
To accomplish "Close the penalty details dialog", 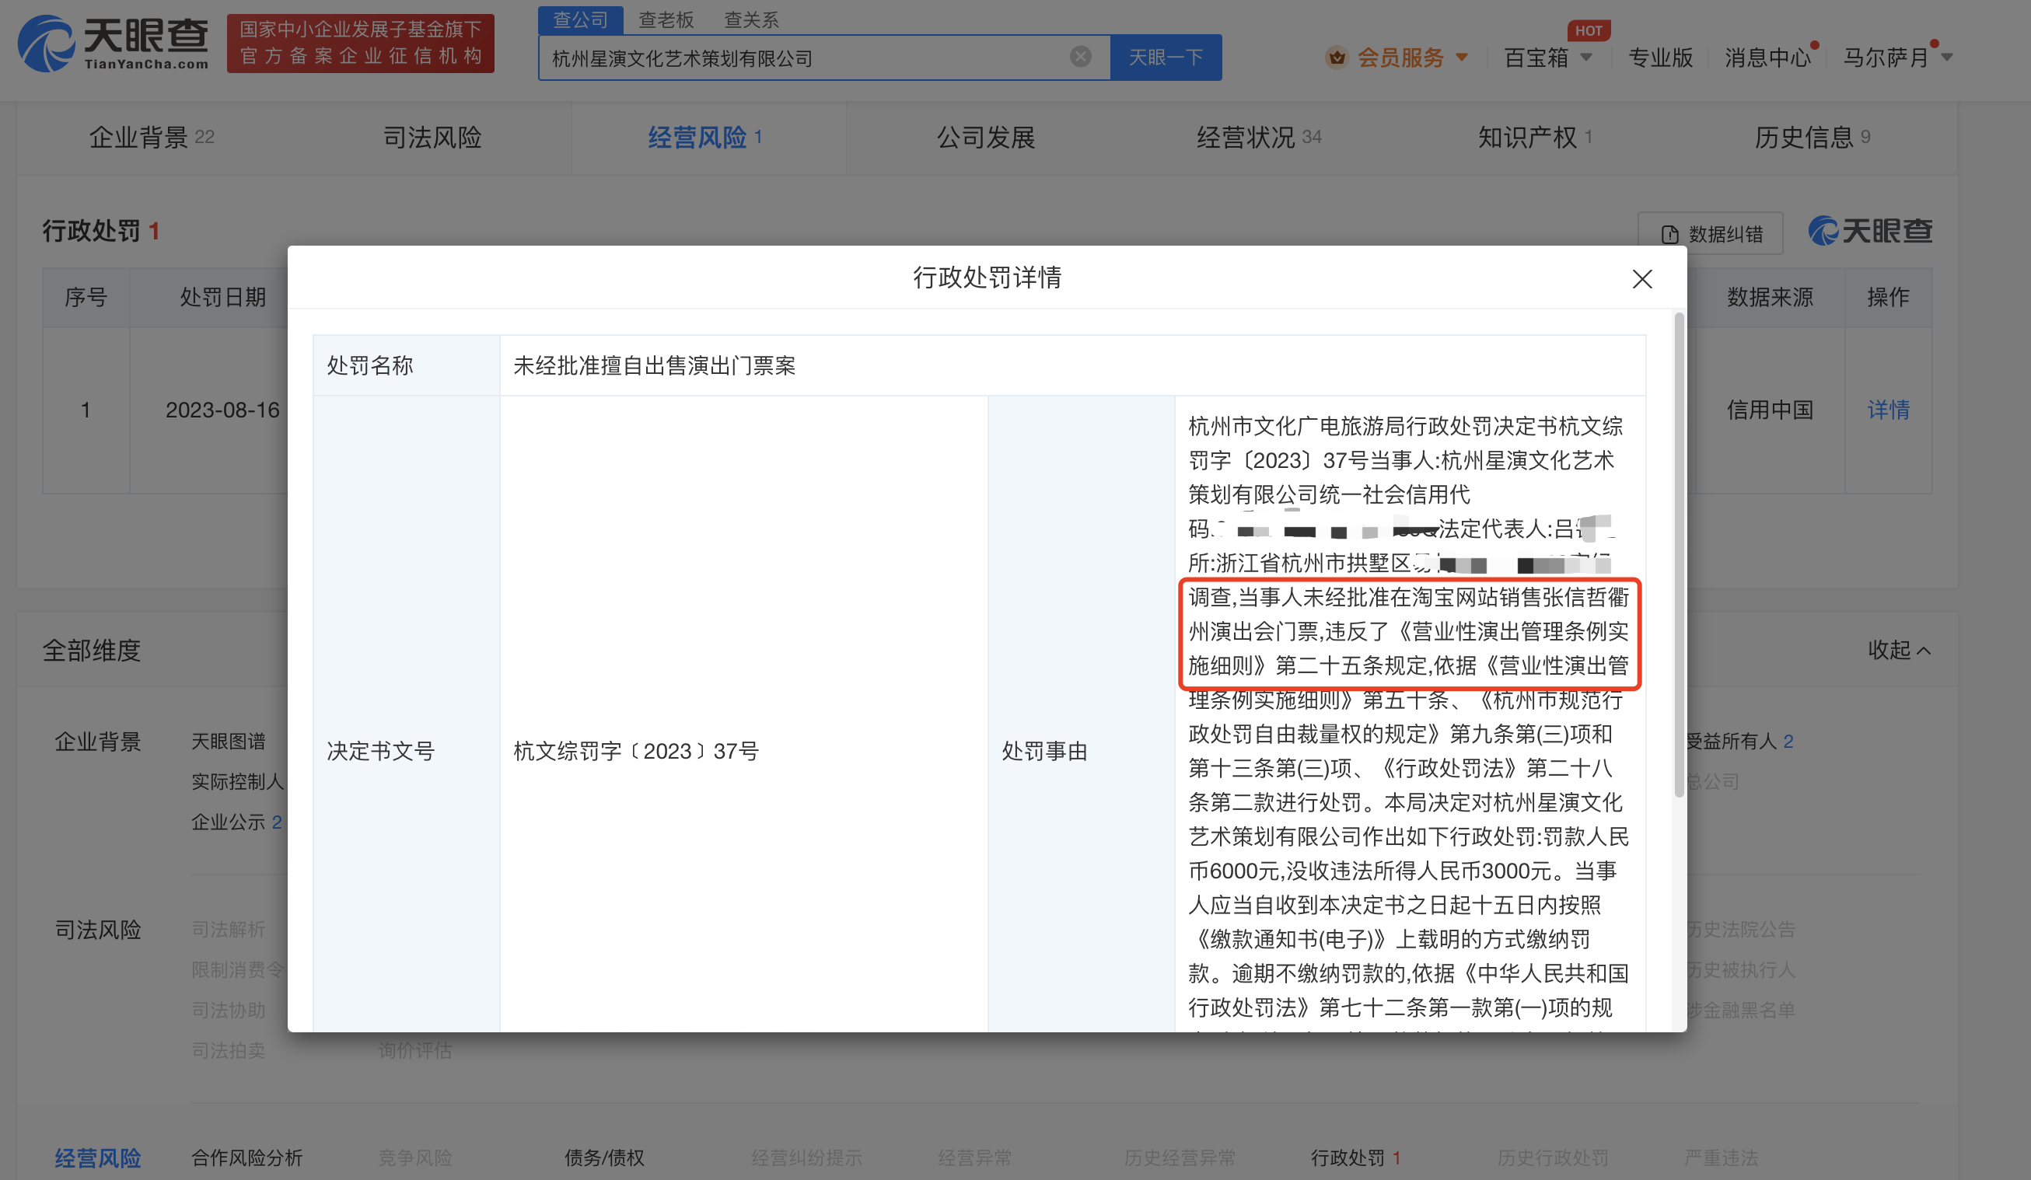I will [x=1641, y=279].
